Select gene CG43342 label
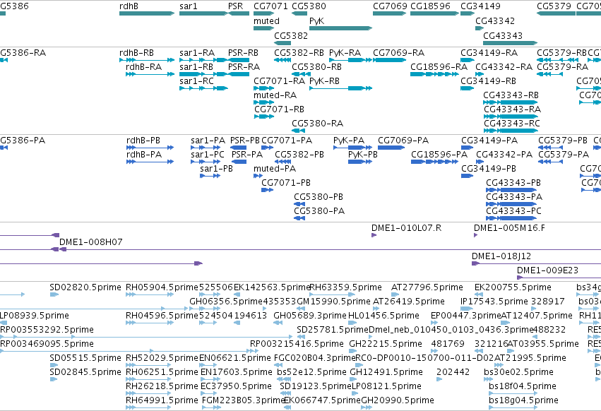This screenshot has height=411, width=601. (x=495, y=21)
